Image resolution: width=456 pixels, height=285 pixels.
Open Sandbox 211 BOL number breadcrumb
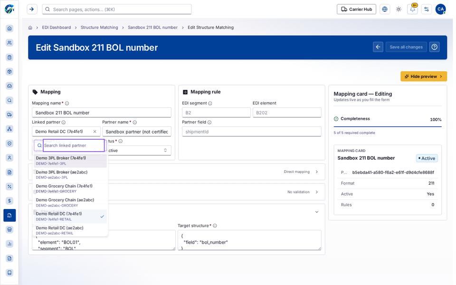tap(152, 28)
